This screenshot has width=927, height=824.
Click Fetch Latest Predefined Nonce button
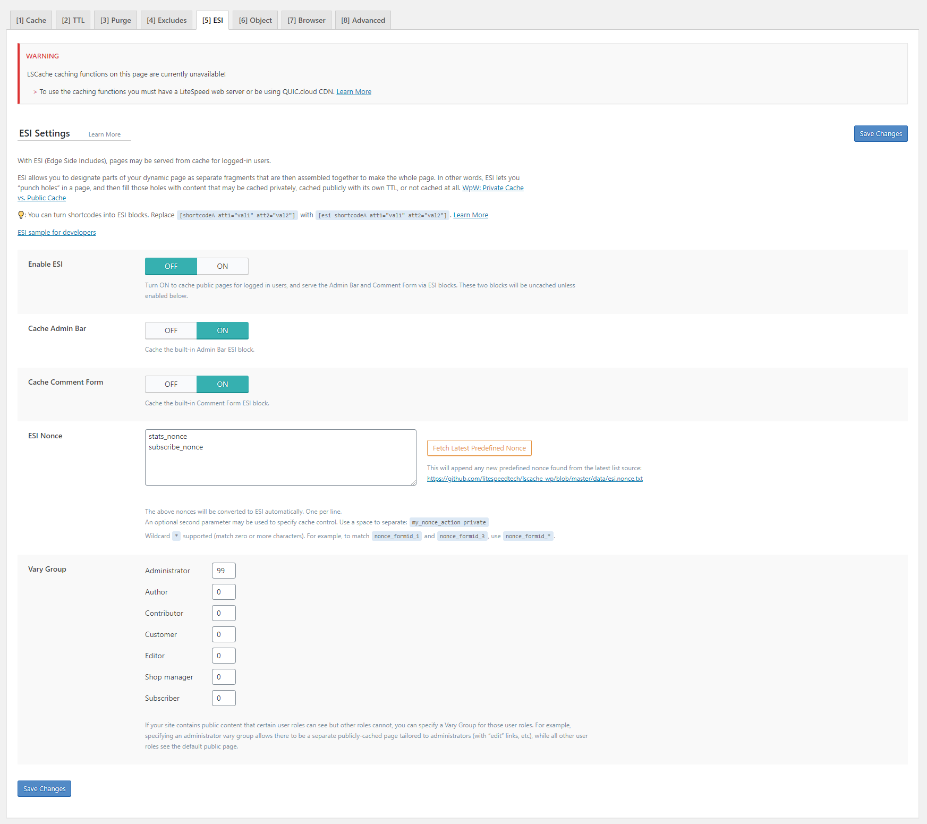pos(479,448)
